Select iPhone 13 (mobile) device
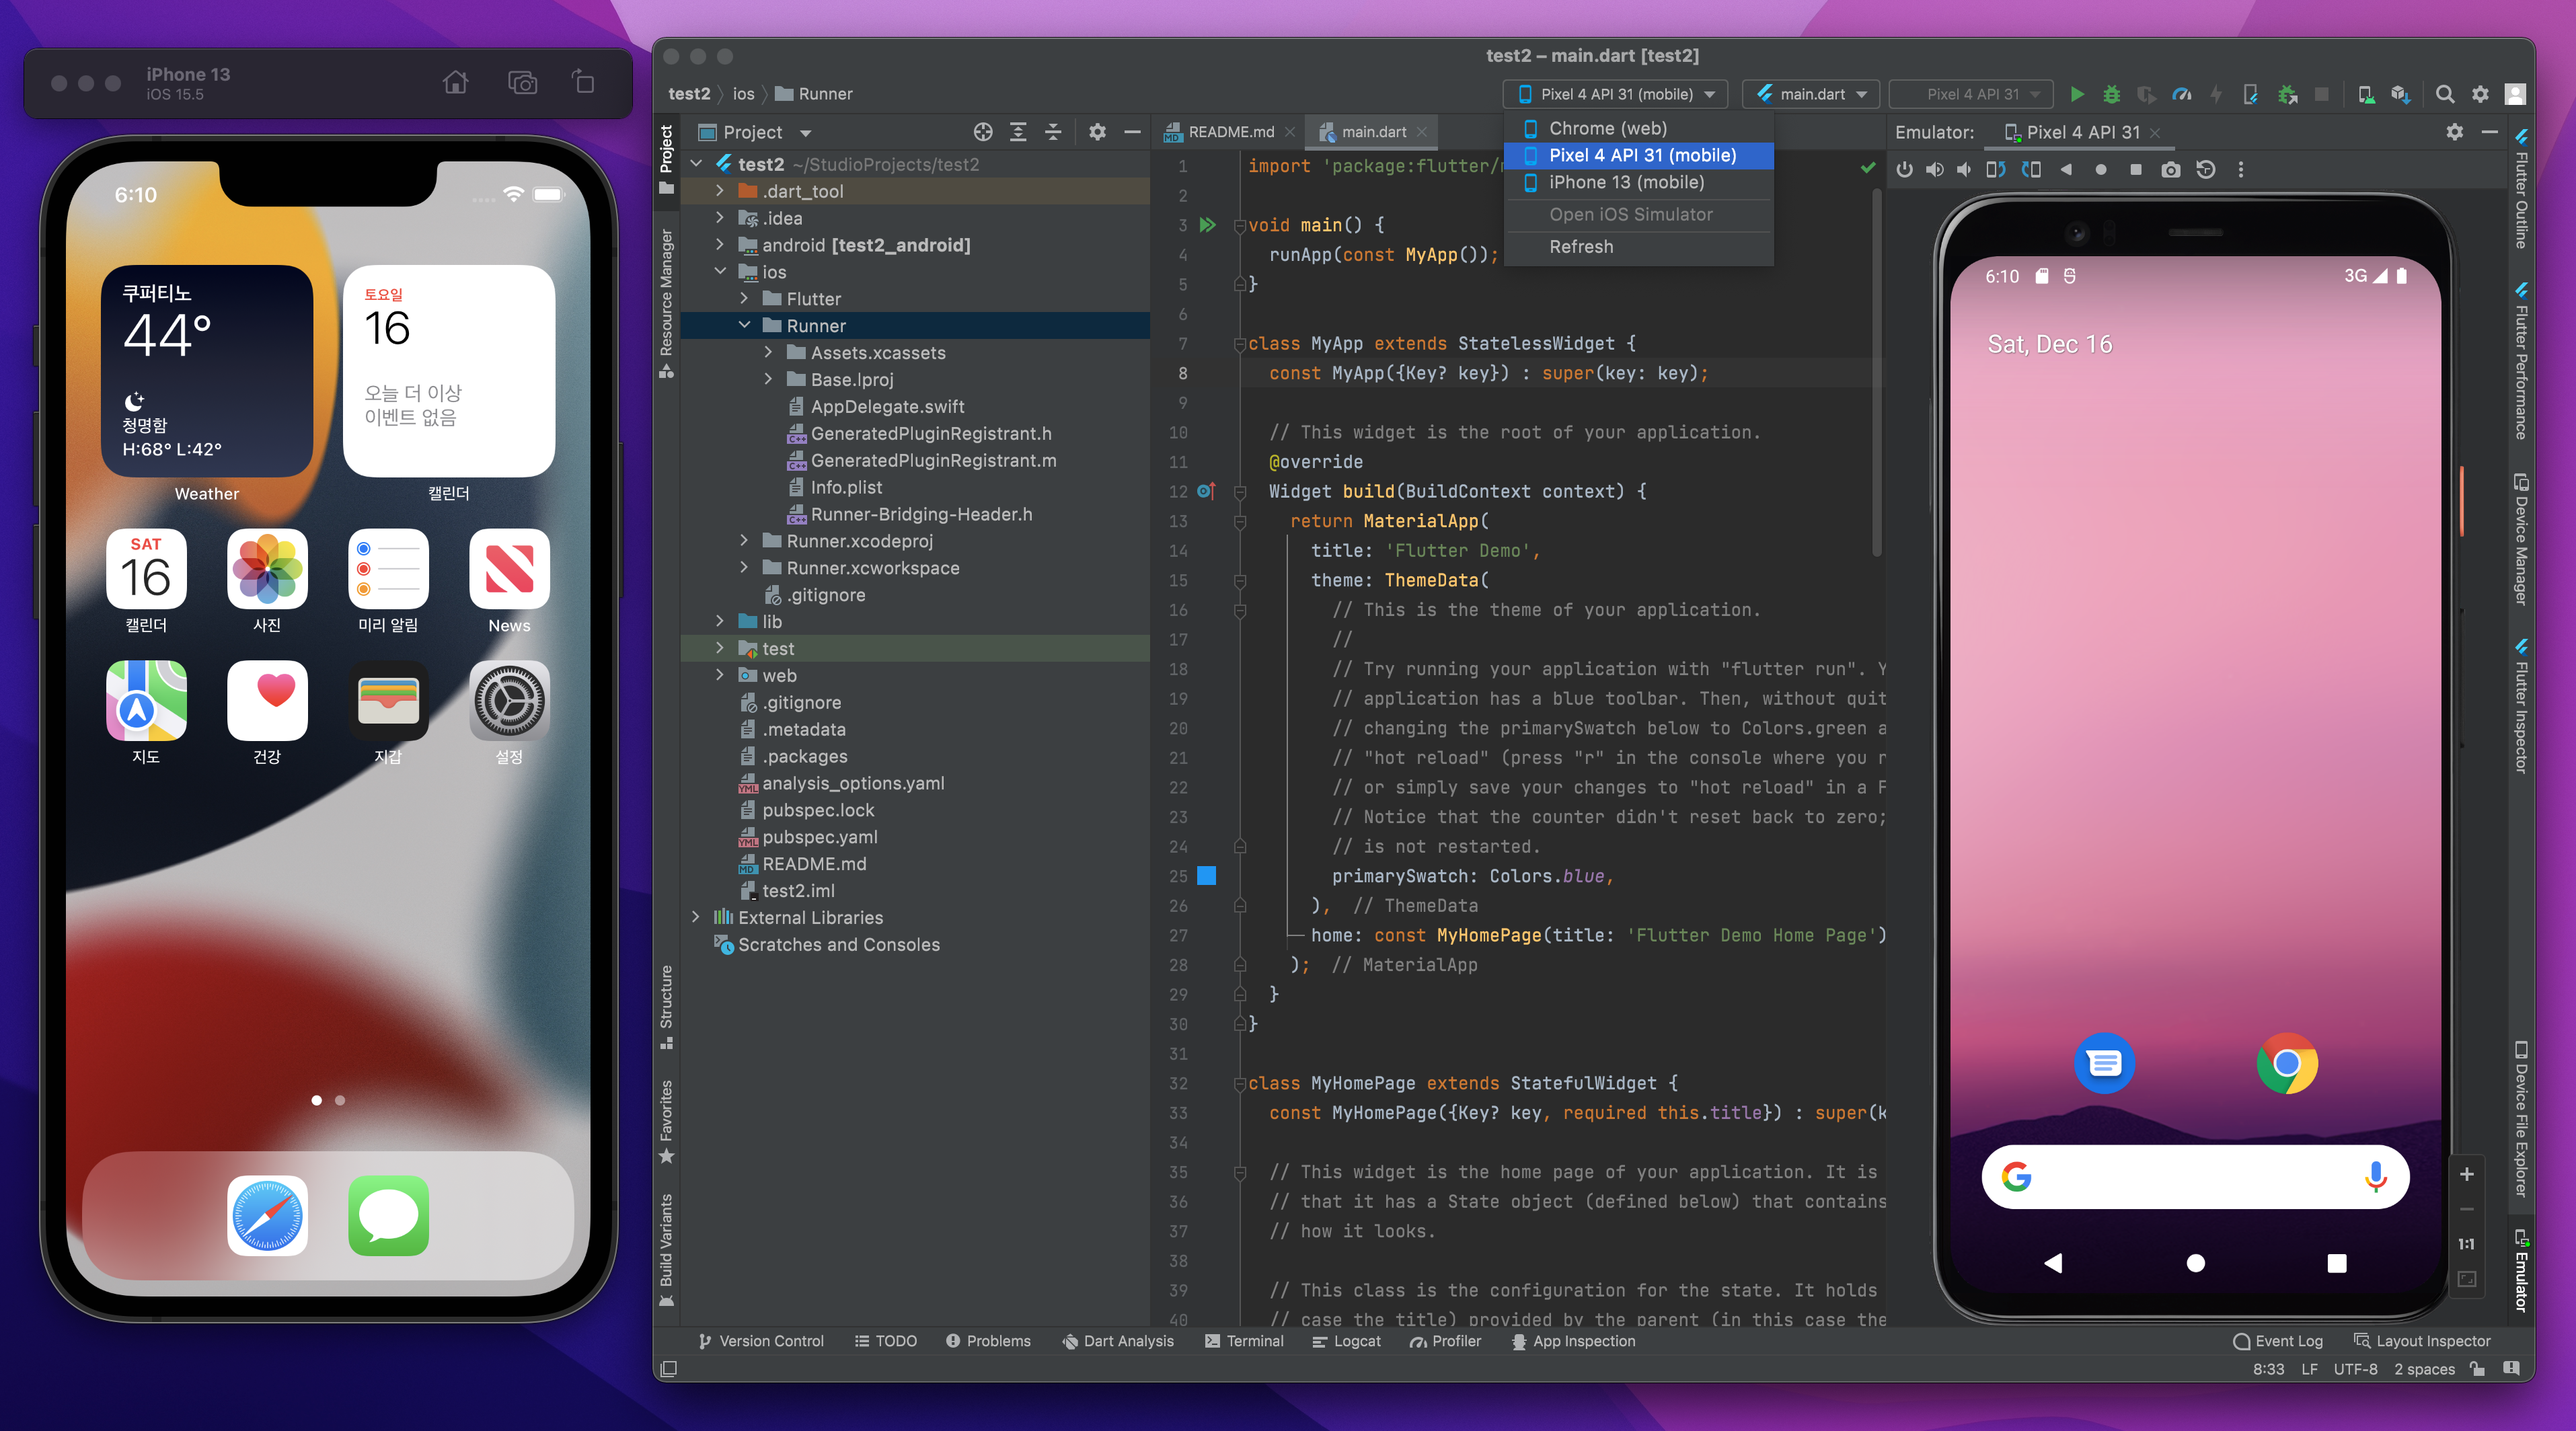Viewport: 2576px width, 1431px height. 1626,182
